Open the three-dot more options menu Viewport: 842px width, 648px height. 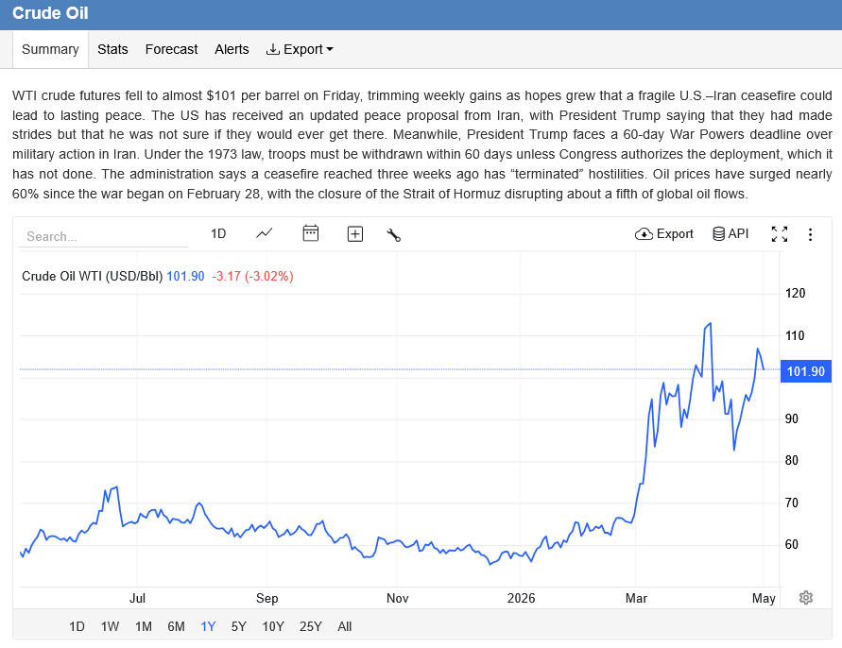click(x=810, y=234)
